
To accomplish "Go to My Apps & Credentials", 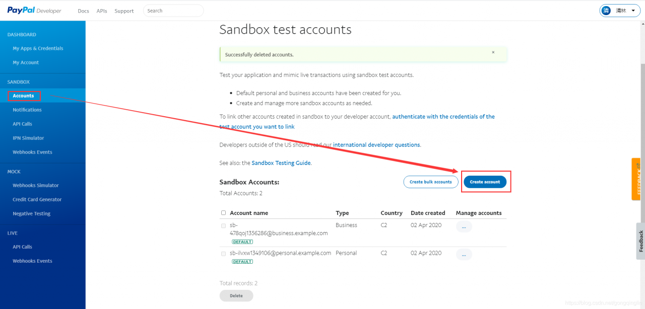I will coord(38,48).
